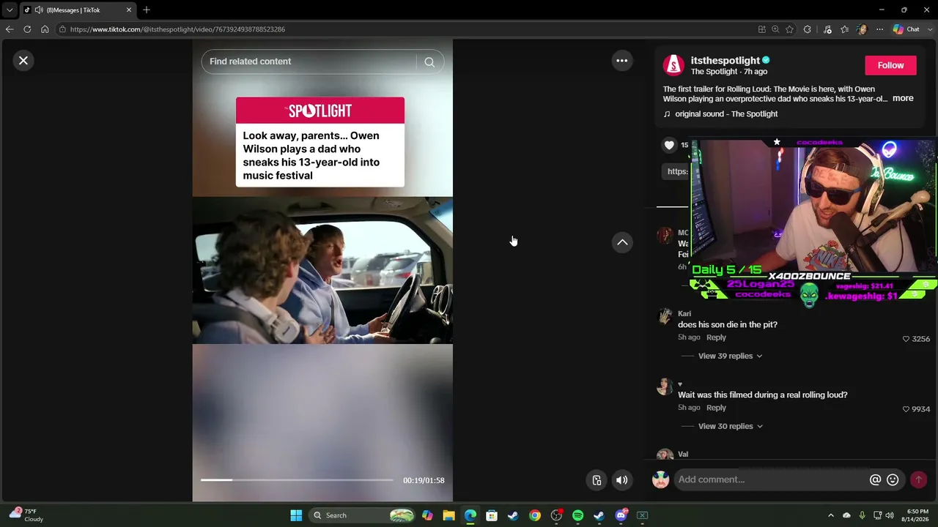Open browser extensions puzzle icon
Screen dimensions: 938x527
coord(808,29)
